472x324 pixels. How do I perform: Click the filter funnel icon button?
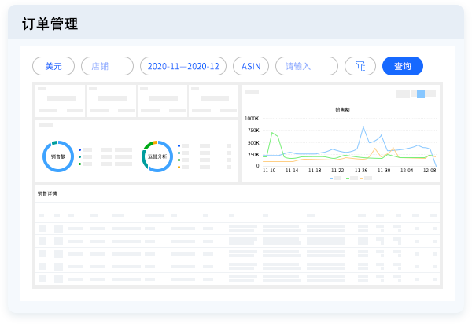click(x=360, y=67)
